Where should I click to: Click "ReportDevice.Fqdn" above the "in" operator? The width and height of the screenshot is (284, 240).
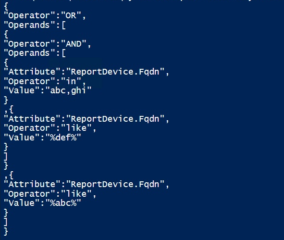pos(115,72)
